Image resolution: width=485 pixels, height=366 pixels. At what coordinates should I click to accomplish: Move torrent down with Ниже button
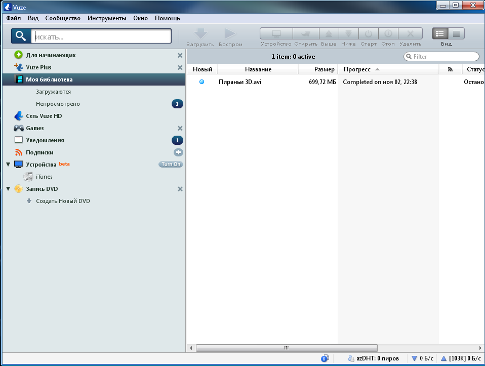coord(349,33)
